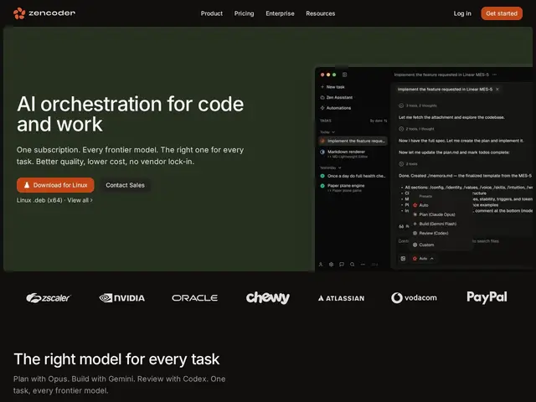Click the Chewy logo
The width and height of the screenshot is (536, 402).
[268, 298]
